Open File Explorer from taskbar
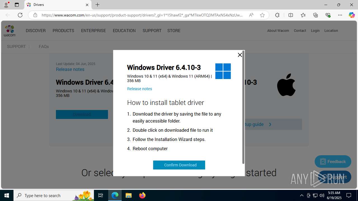Viewport: 358px width, 201px height. (x=128, y=195)
